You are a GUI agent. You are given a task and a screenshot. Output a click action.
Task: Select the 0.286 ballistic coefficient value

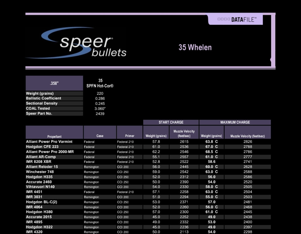tap(100, 99)
